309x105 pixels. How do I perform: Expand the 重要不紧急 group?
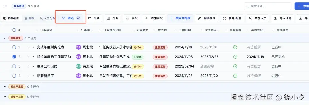[x=5, y=97]
